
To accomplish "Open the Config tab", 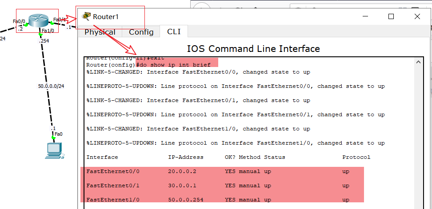I will click(141, 32).
